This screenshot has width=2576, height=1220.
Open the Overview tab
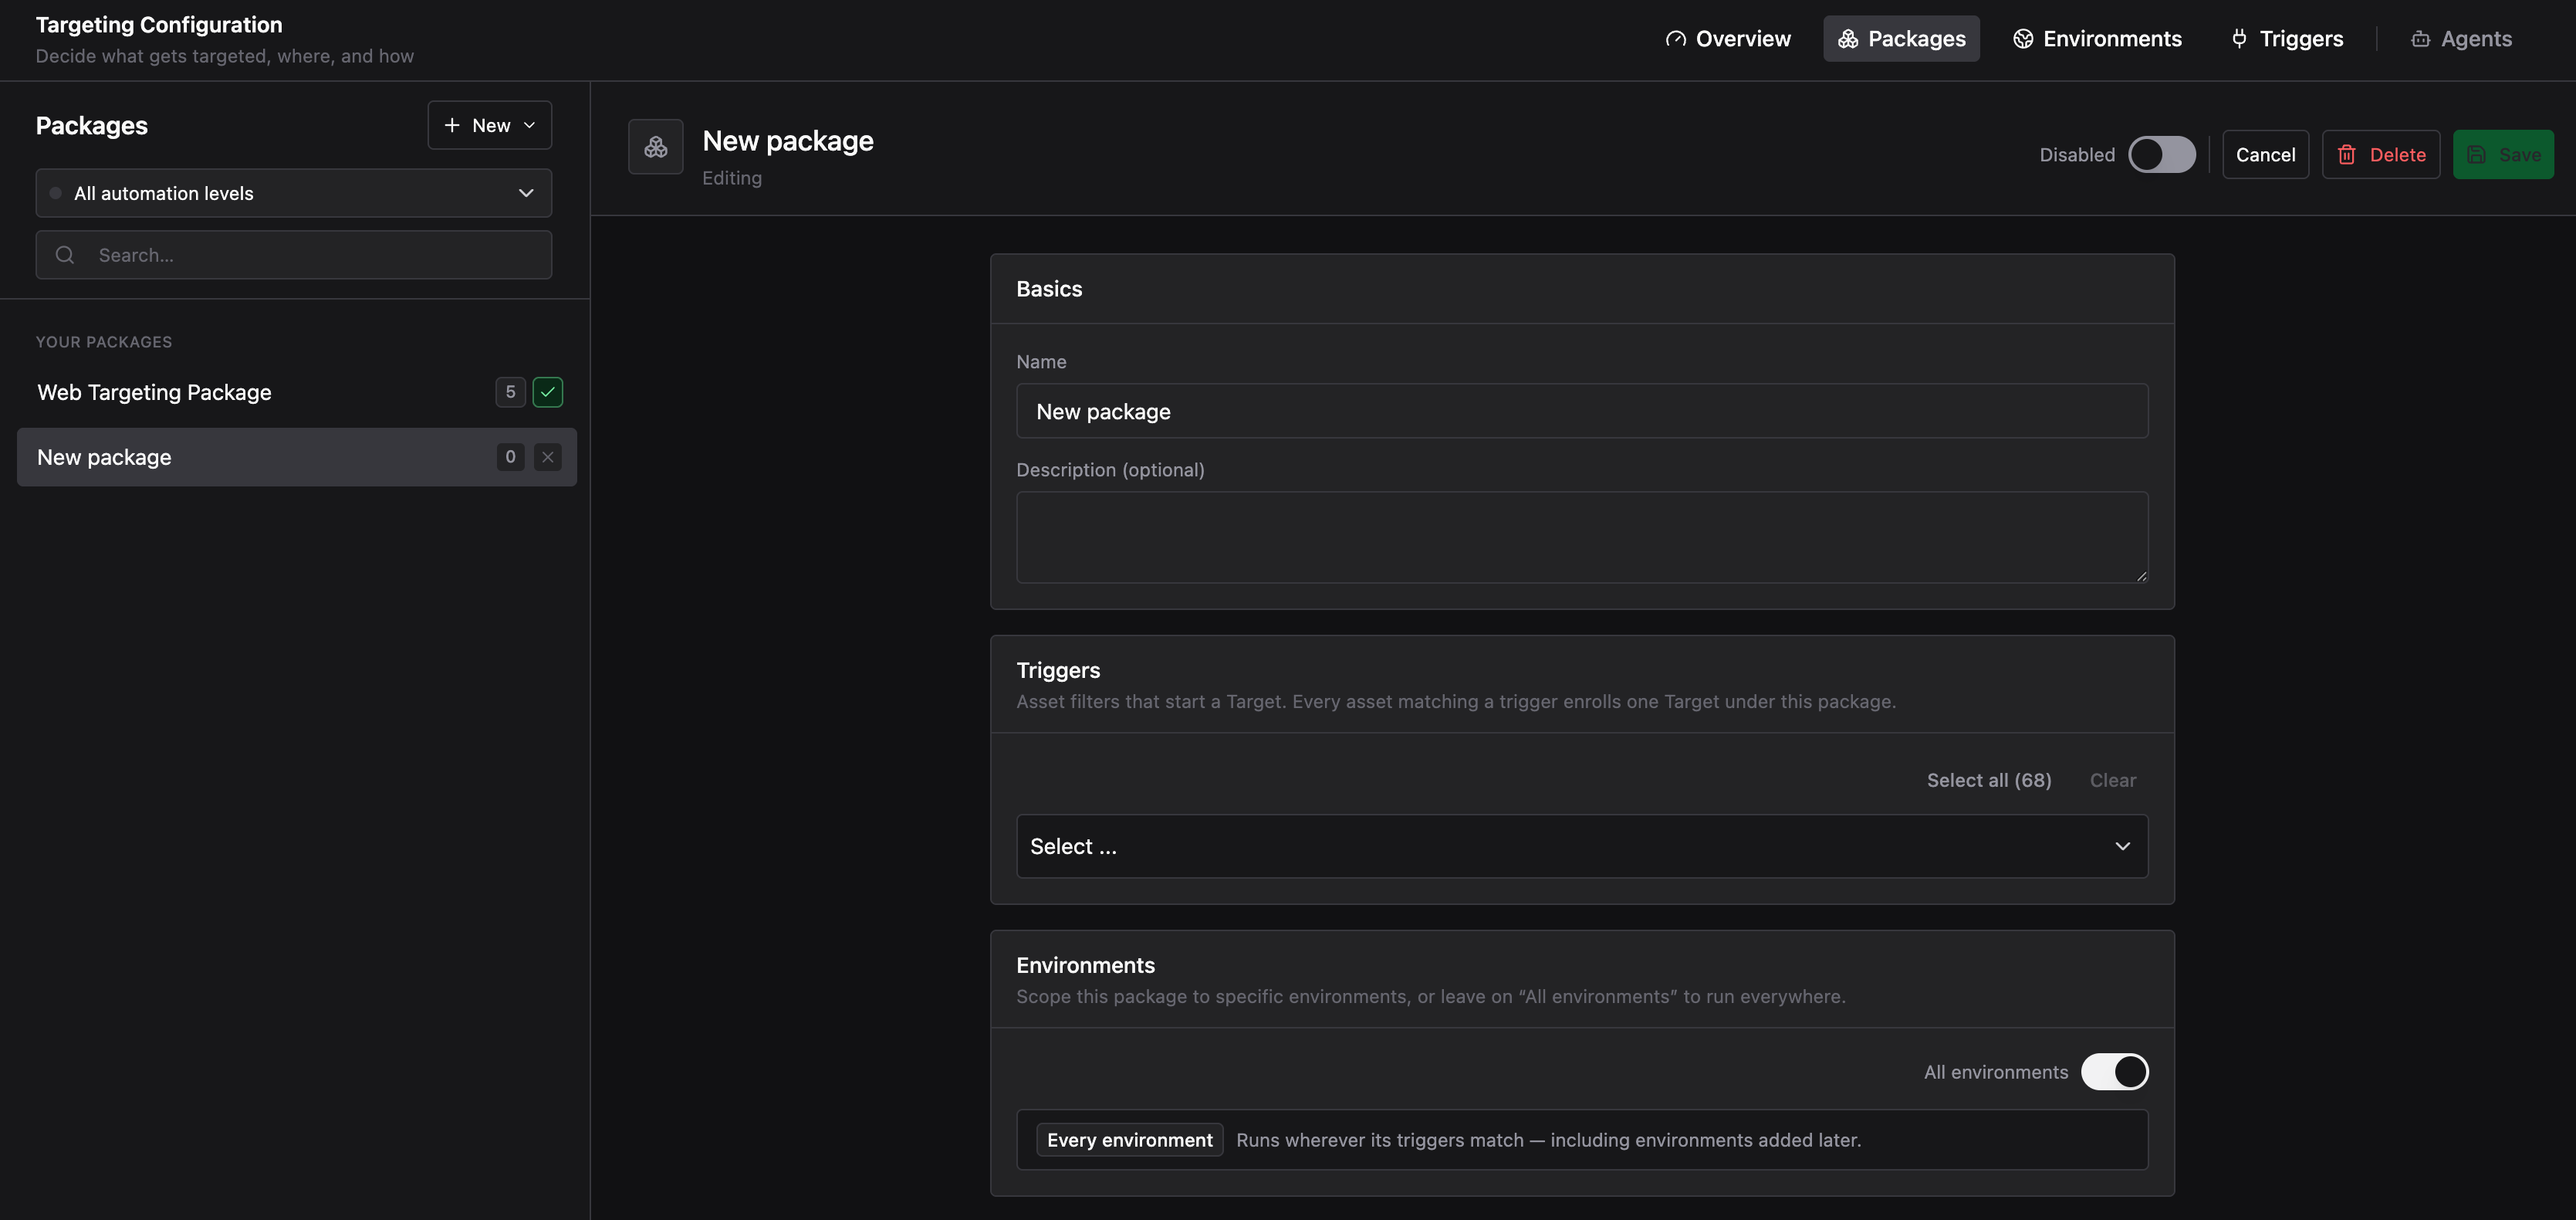coord(1728,39)
